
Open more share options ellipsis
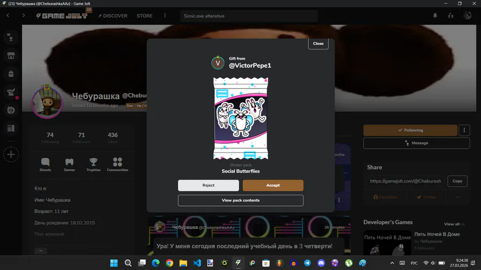[x=457, y=197]
